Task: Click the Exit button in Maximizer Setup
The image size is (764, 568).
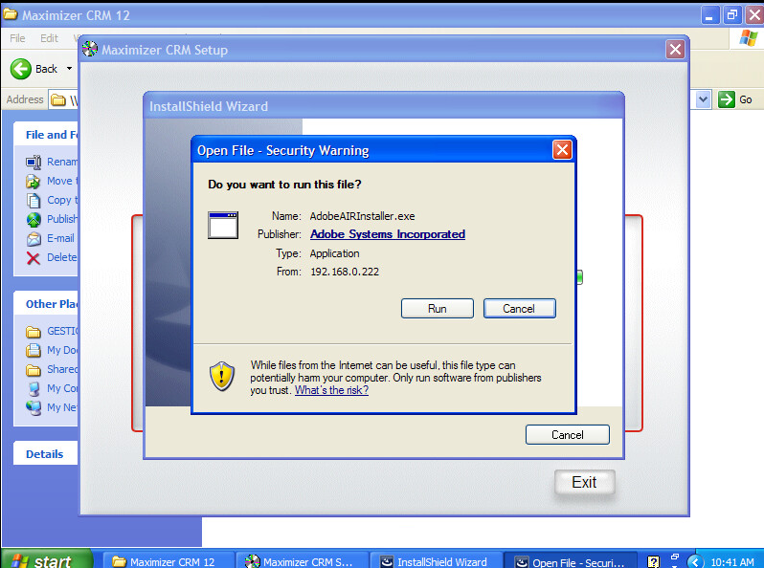Action: 584,482
